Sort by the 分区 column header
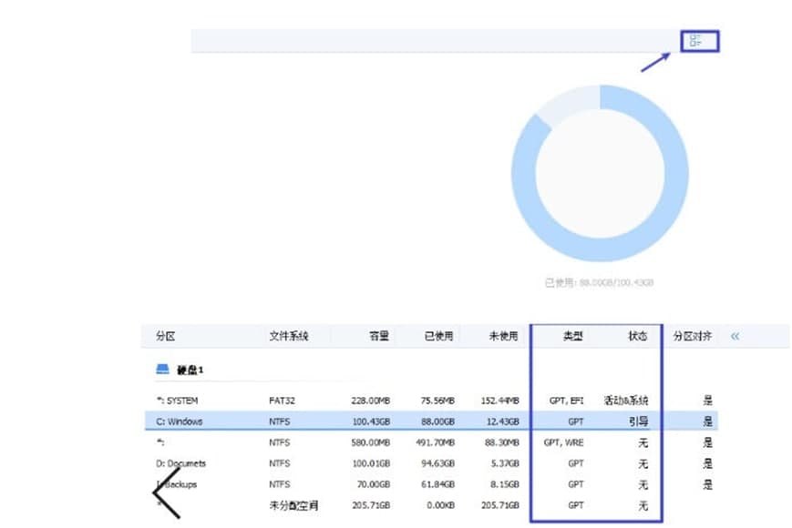The width and height of the screenshot is (792, 528). [x=166, y=336]
